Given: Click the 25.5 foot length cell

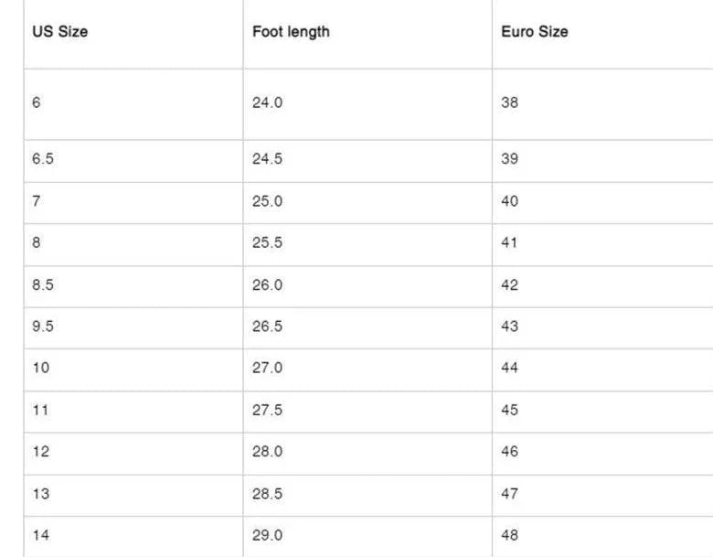Looking at the screenshot, I should [267, 243].
